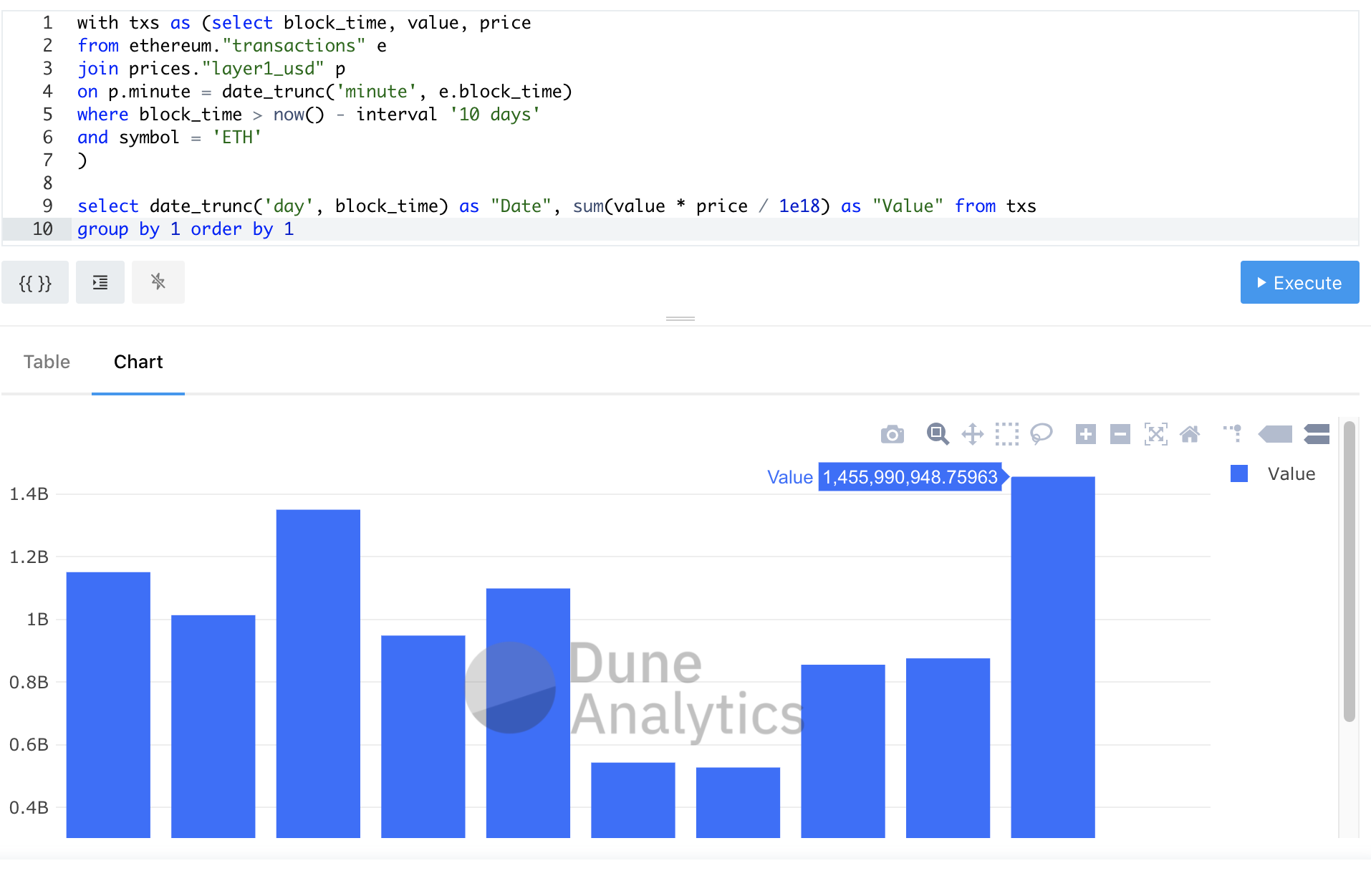Zoom in on the chart
This screenshot has width=1371, height=871.
(x=1084, y=434)
